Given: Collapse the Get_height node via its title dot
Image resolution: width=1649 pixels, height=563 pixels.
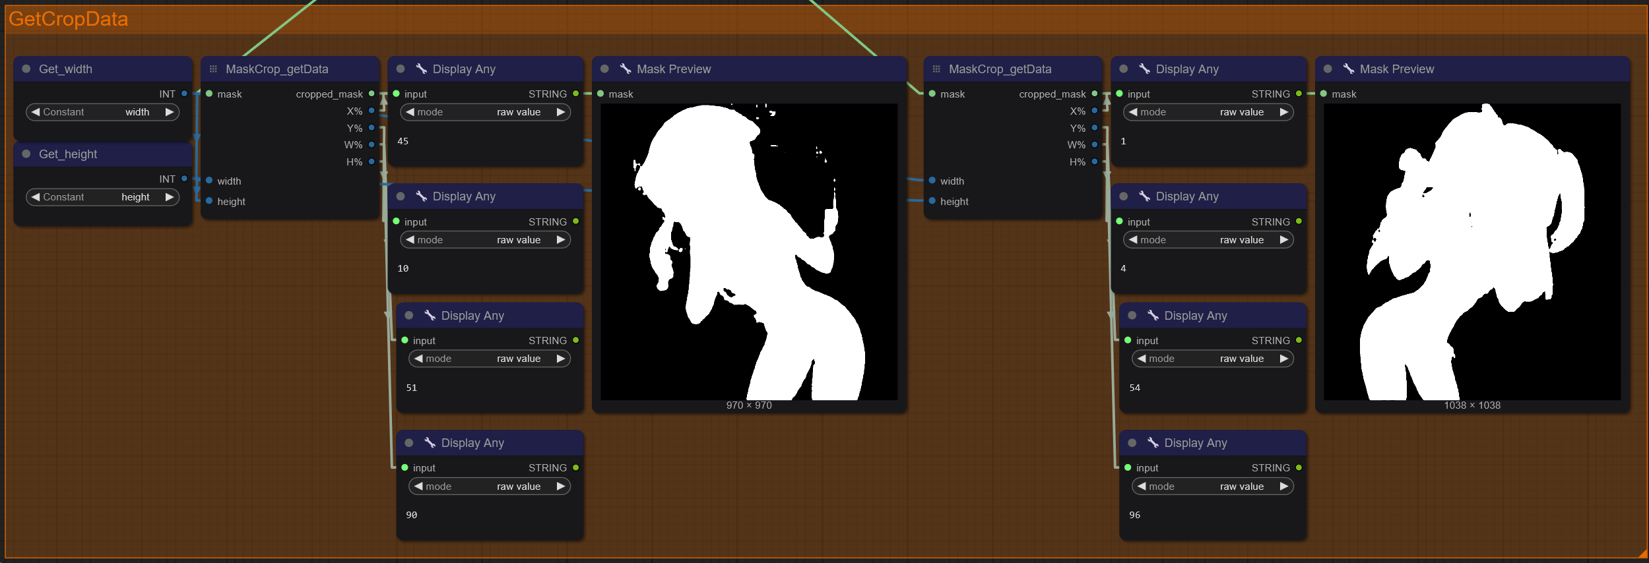Looking at the screenshot, I should [x=26, y=154].
